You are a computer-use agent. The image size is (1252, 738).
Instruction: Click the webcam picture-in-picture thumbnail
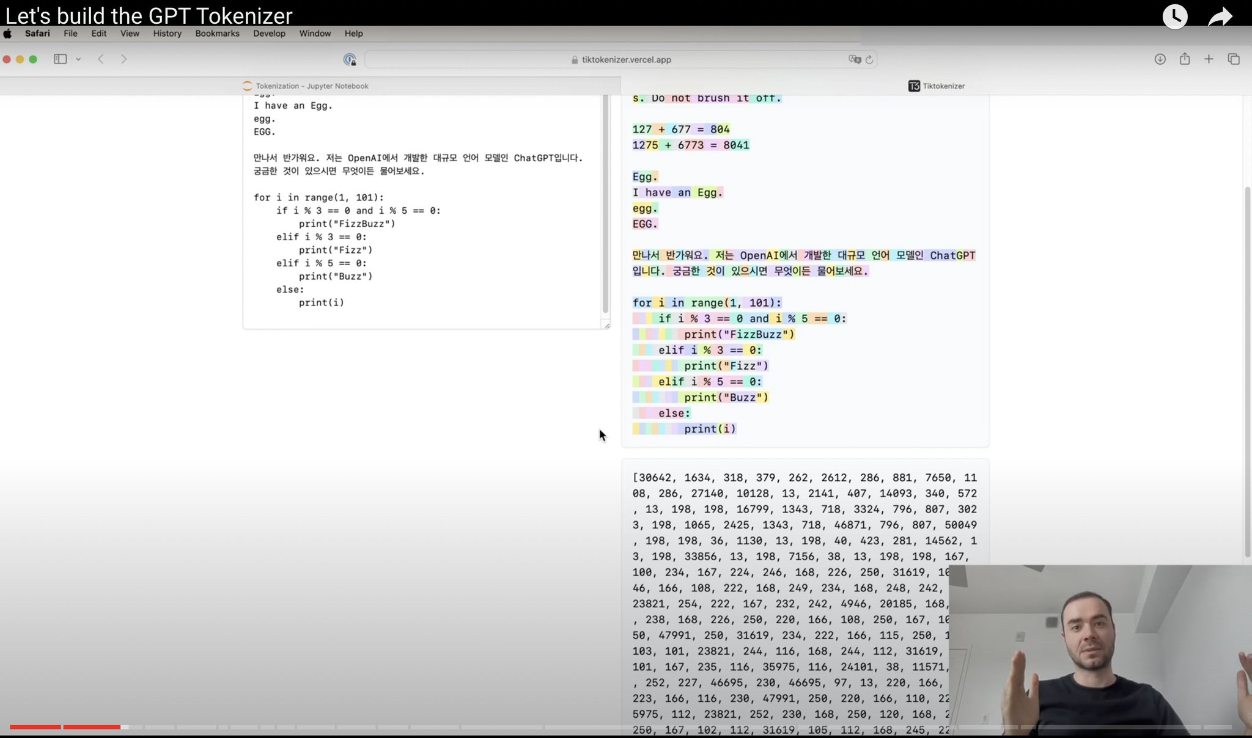tap(1100, 650)
